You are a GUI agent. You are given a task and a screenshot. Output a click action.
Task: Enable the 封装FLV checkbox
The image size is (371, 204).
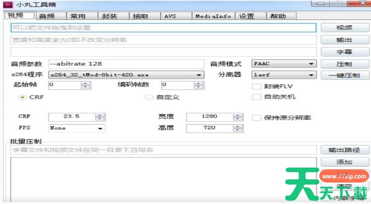(257, 86)
